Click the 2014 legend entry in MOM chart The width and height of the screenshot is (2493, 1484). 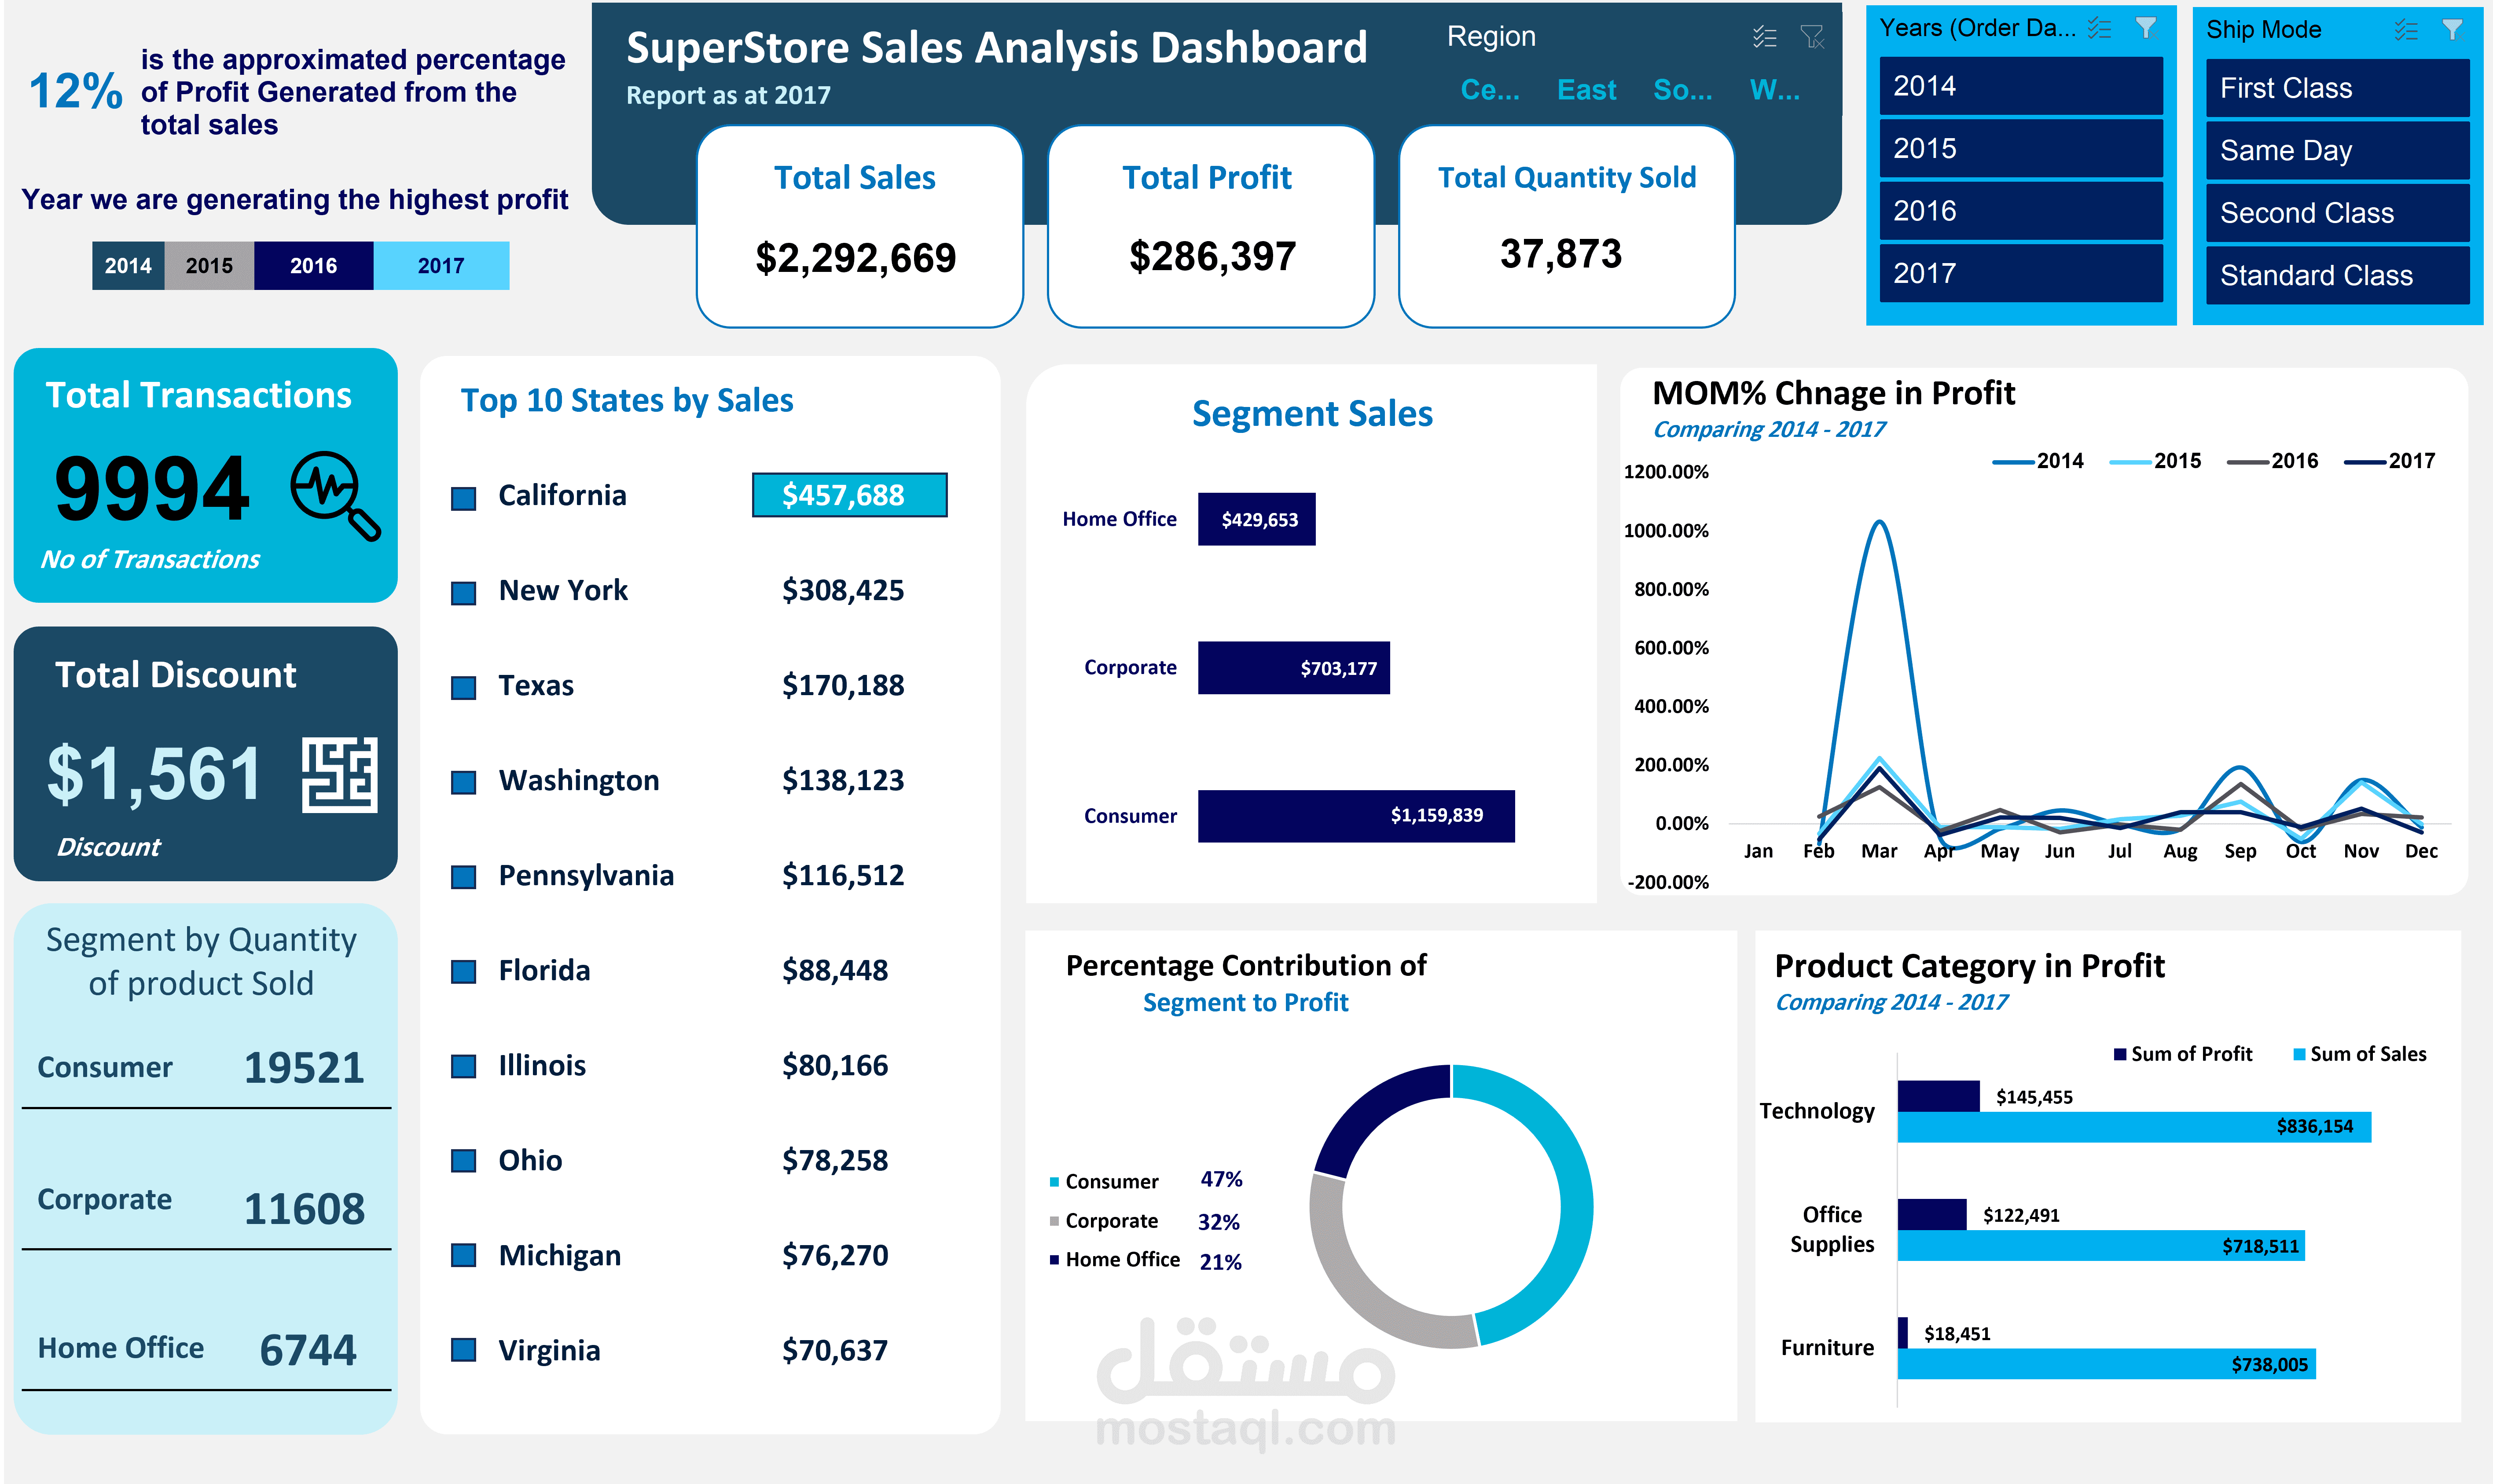tap(2038, 461)
